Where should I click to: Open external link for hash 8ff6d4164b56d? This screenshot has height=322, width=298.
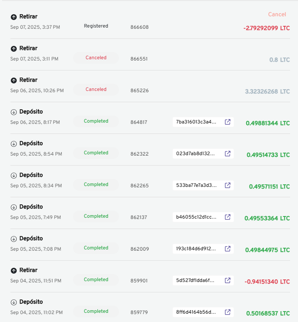(x=228, y=312)
